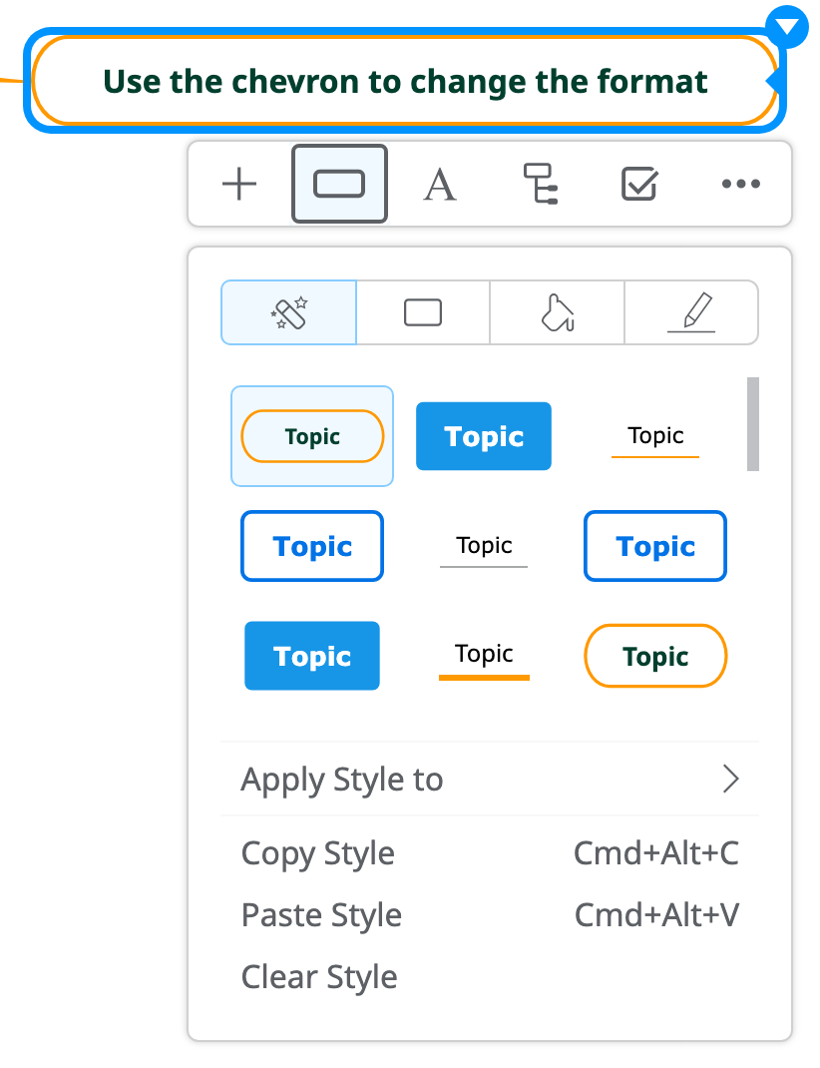Choose Paste Style from the menu
The height and width of the screenshot is (1068, 820).
[321, 915]
